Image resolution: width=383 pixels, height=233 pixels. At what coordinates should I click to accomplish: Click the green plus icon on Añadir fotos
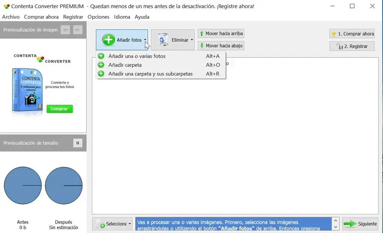click(109, 40)
